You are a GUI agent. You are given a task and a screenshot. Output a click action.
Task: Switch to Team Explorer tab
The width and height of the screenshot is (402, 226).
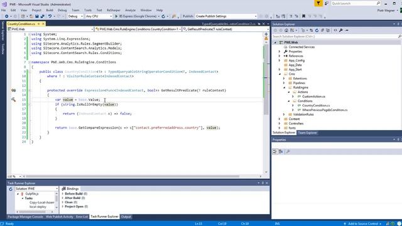pyautogui.click(x=307, y=132)
